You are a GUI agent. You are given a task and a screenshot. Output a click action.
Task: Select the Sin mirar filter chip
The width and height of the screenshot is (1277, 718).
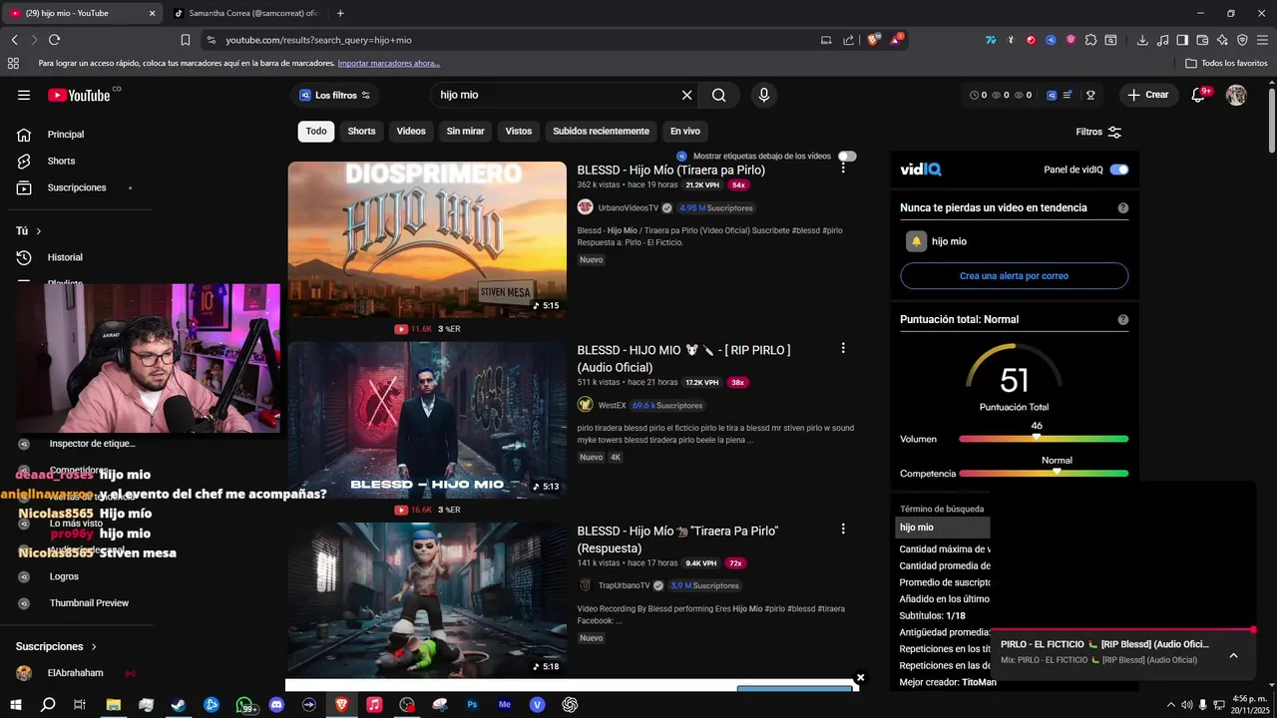[465, 131]
